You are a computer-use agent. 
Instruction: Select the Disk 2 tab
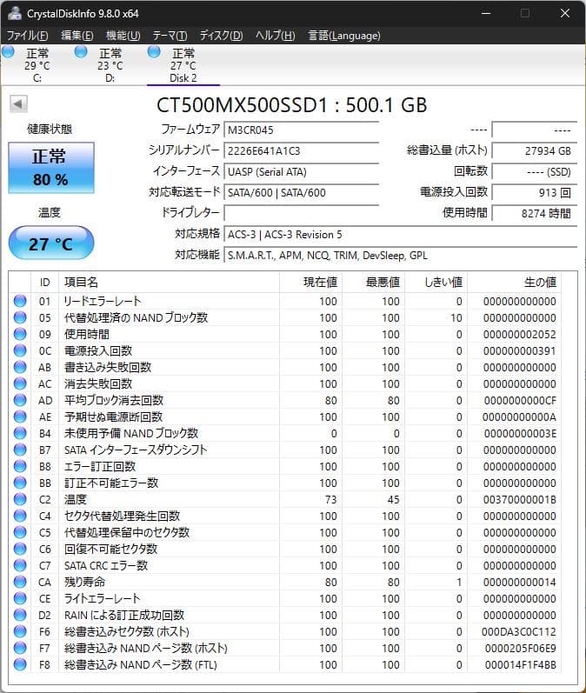[183, 65]
